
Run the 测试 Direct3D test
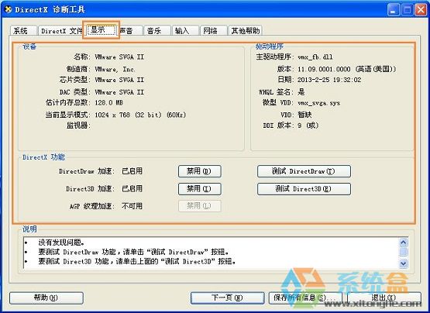pos(304,189)
